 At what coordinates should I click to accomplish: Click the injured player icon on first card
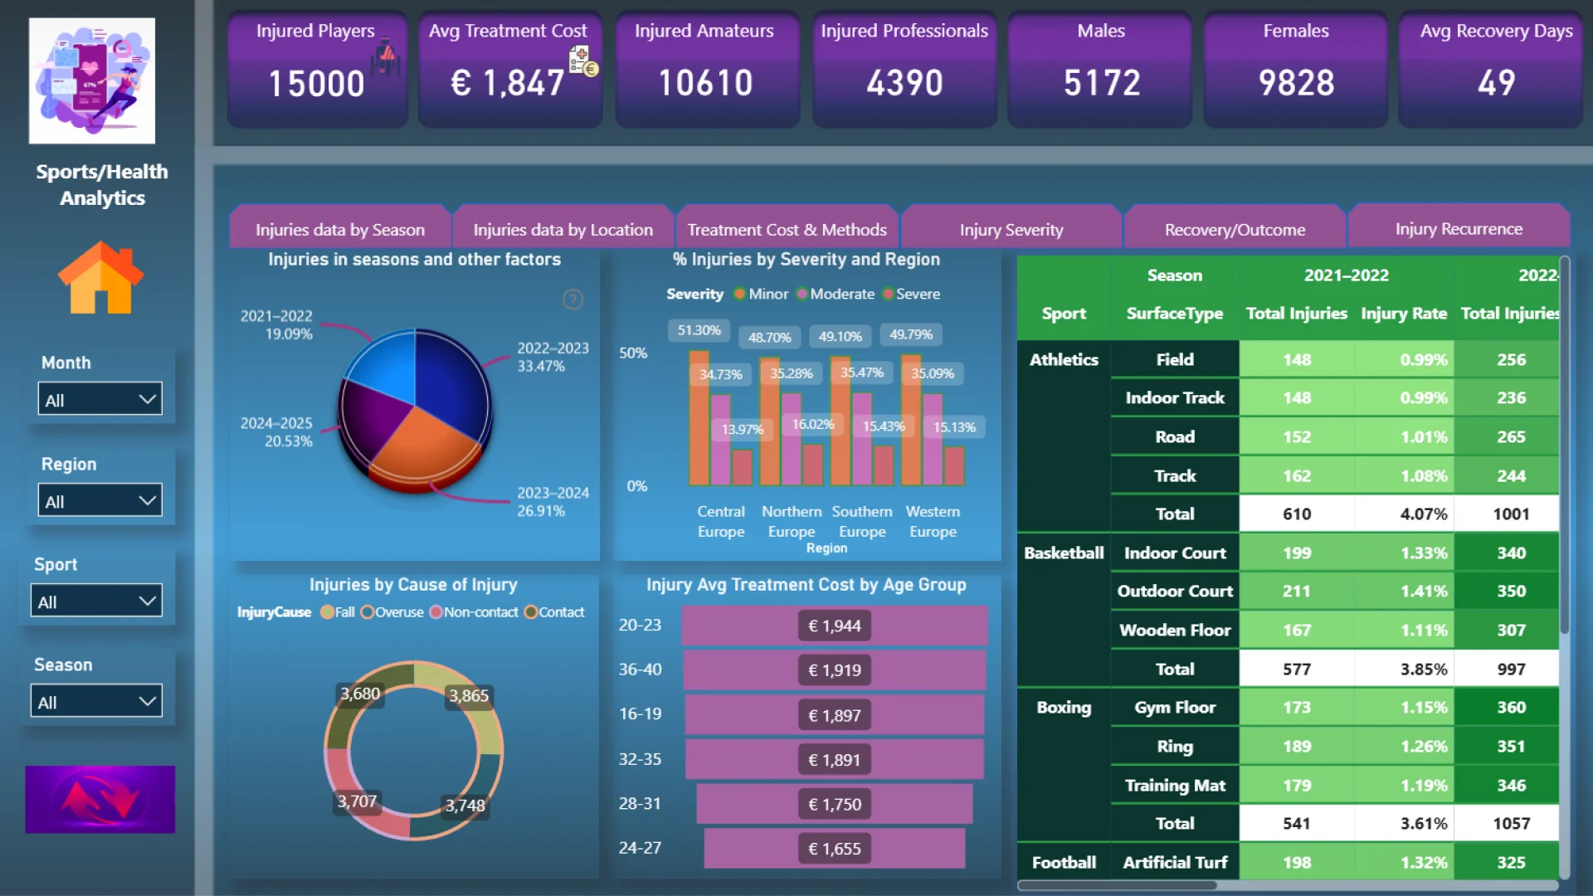tap(386, 58)
